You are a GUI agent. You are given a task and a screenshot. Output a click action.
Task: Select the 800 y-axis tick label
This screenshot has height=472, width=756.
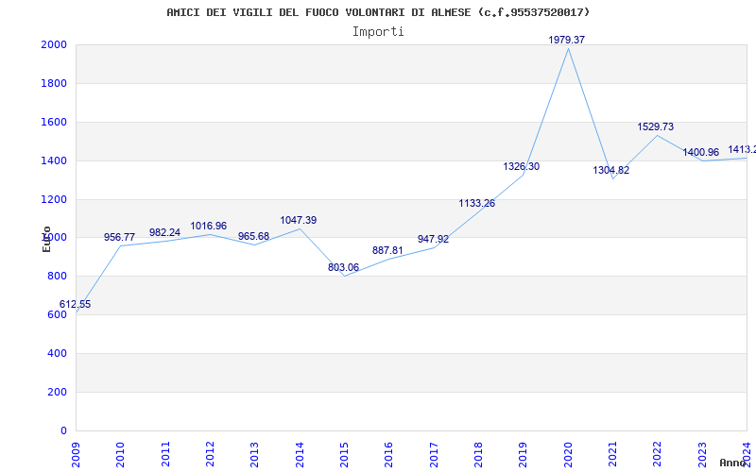click(57, 277)
